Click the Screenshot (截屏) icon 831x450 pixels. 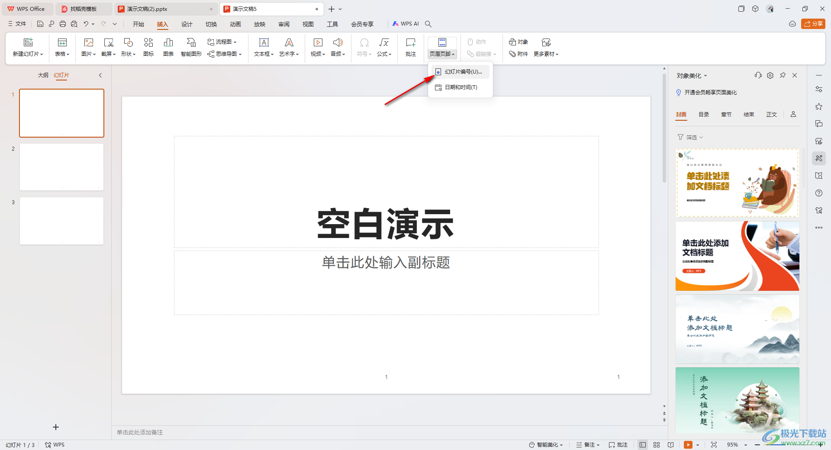(x=109, y=42)
